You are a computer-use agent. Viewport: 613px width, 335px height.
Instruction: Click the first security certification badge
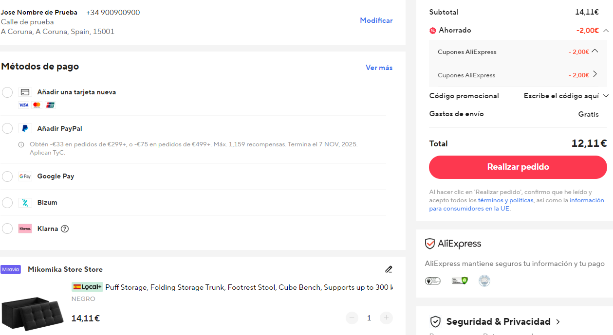[432, 281]
